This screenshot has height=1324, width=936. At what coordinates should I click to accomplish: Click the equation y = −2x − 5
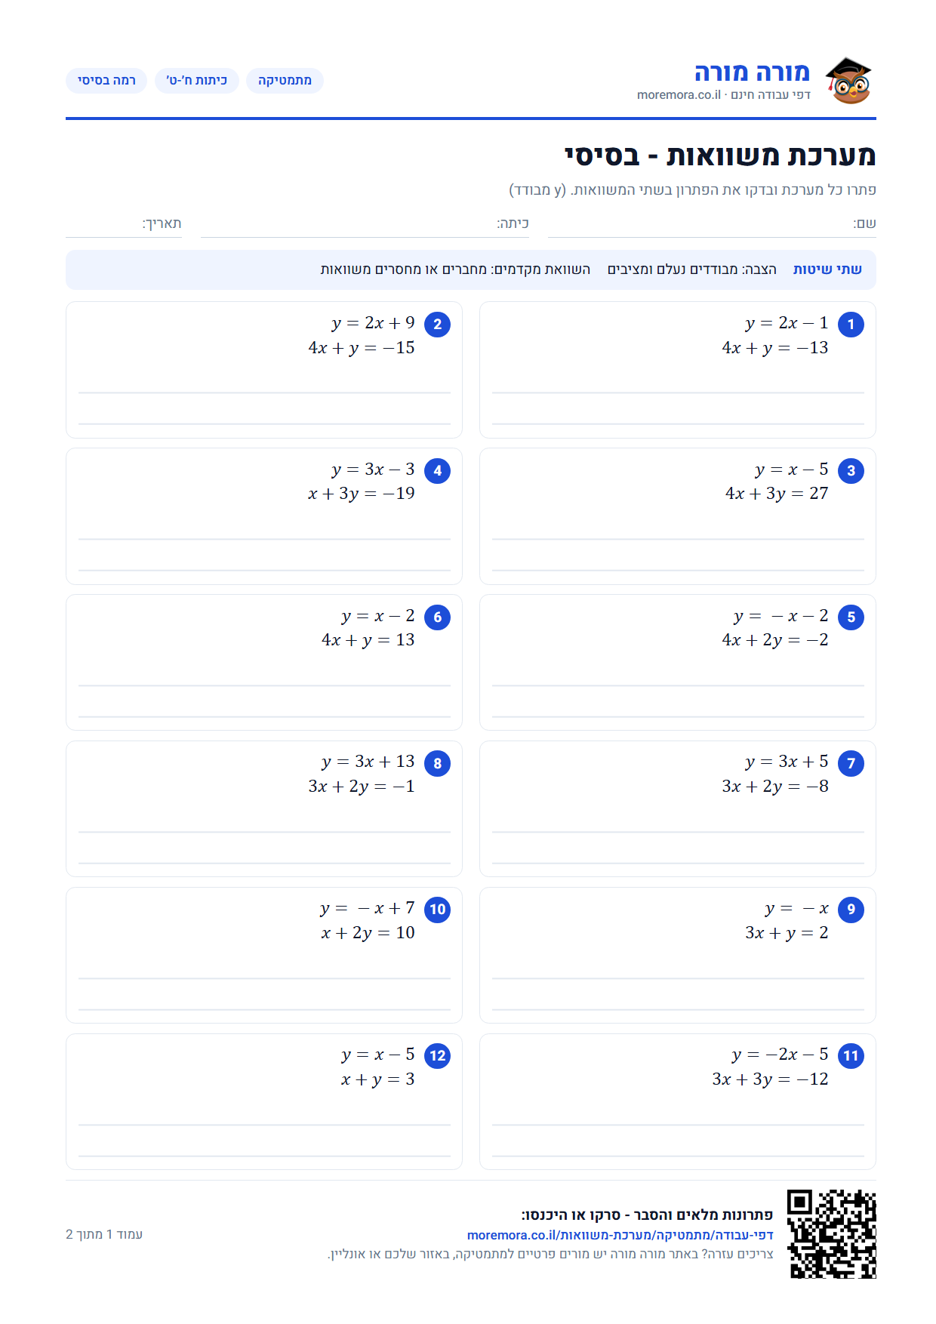[x=780, y=1055]
